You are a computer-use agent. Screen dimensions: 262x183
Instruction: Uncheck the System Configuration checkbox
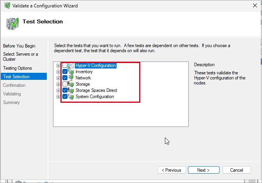[65, 97]
